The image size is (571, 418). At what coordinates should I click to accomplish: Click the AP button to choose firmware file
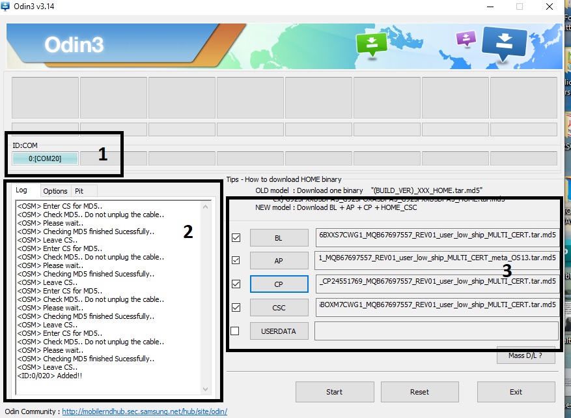pos(279,261)
